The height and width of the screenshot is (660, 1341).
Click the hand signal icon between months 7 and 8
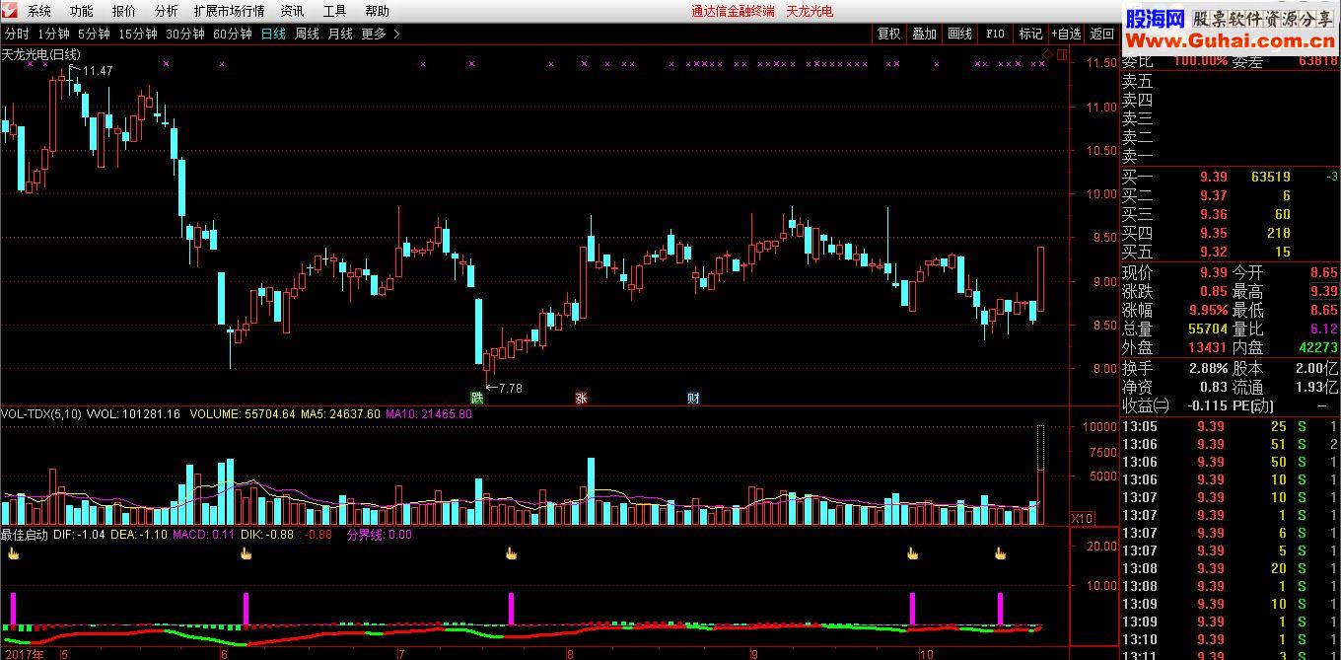511,553
